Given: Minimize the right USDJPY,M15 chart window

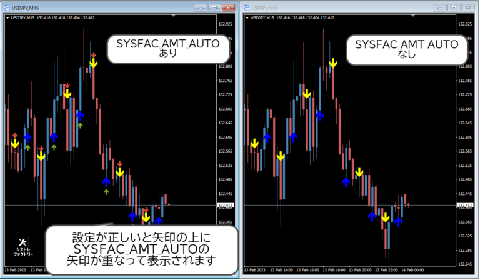Looking at the screenshot, I should point(440,7).
